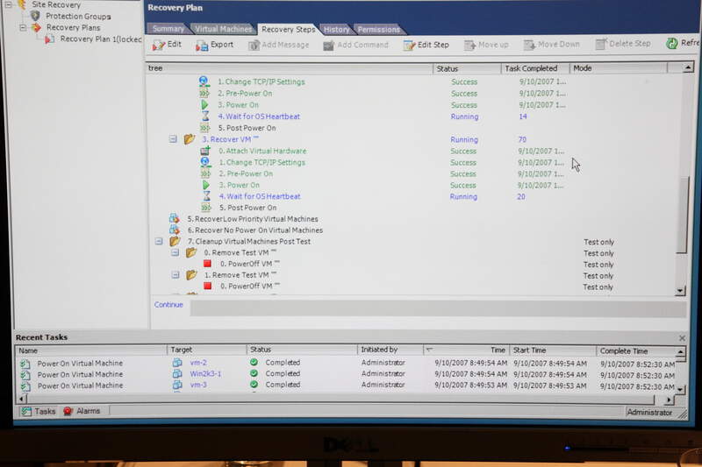Viewport: 702px width, 467px height.
Task: Sort by Task Completed column header
Action: click(x=535, y=68)
